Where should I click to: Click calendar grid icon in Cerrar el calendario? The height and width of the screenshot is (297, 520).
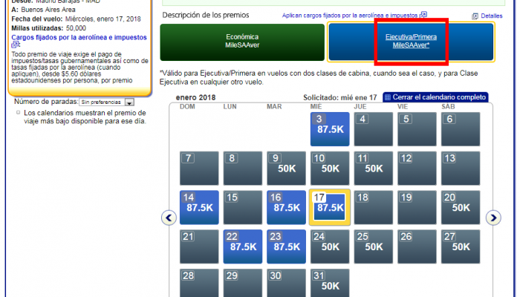coord(387,97)
